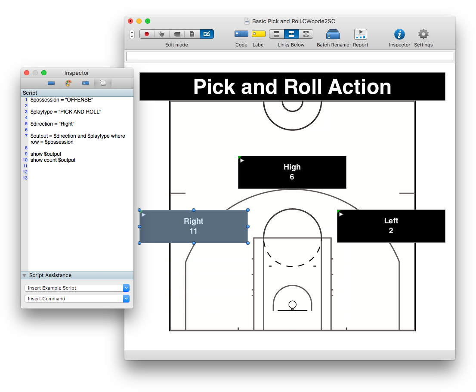Collapse the Script Assistance section
Viewport: 476px width, 392px height.
point(25,275)
